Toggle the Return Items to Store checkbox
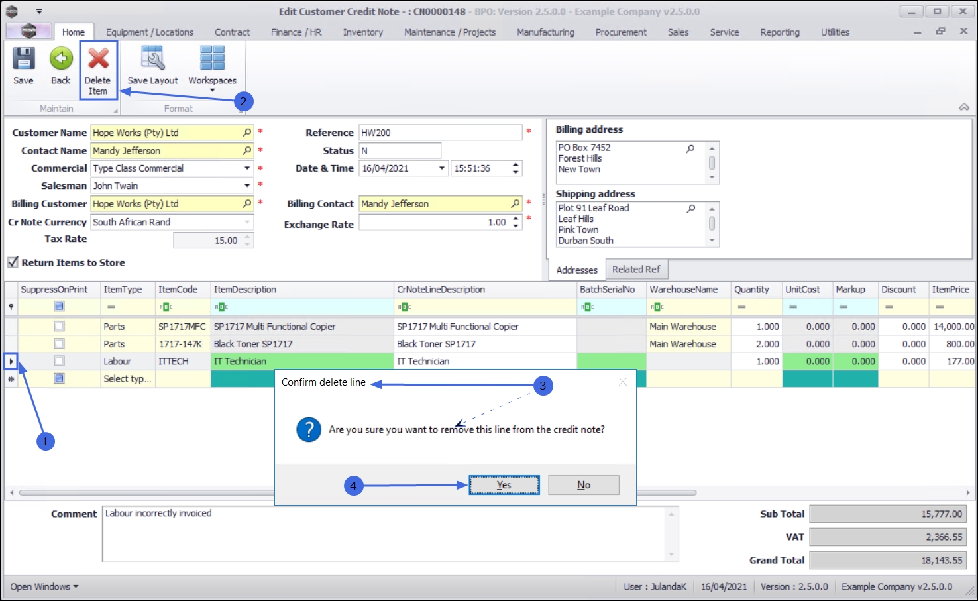978x601 pixels. [13, 262]
